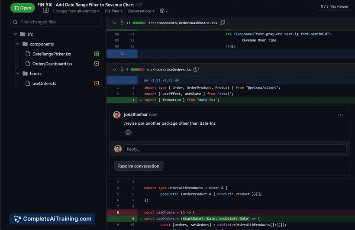355x230 pixels.
Task: Expand all lines in OrdersDashboard.tsx diff
Action: pyautogui.click(x=122, y=23)
